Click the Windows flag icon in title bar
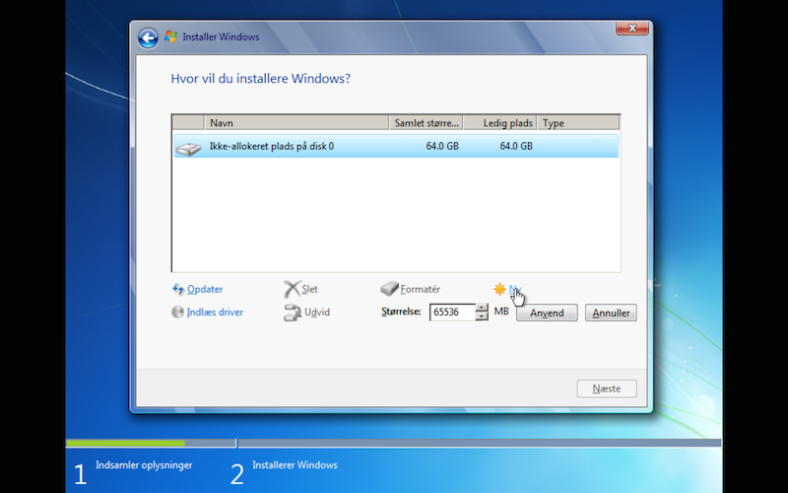Viewport: 788px width, 493px height. (170, 36)
